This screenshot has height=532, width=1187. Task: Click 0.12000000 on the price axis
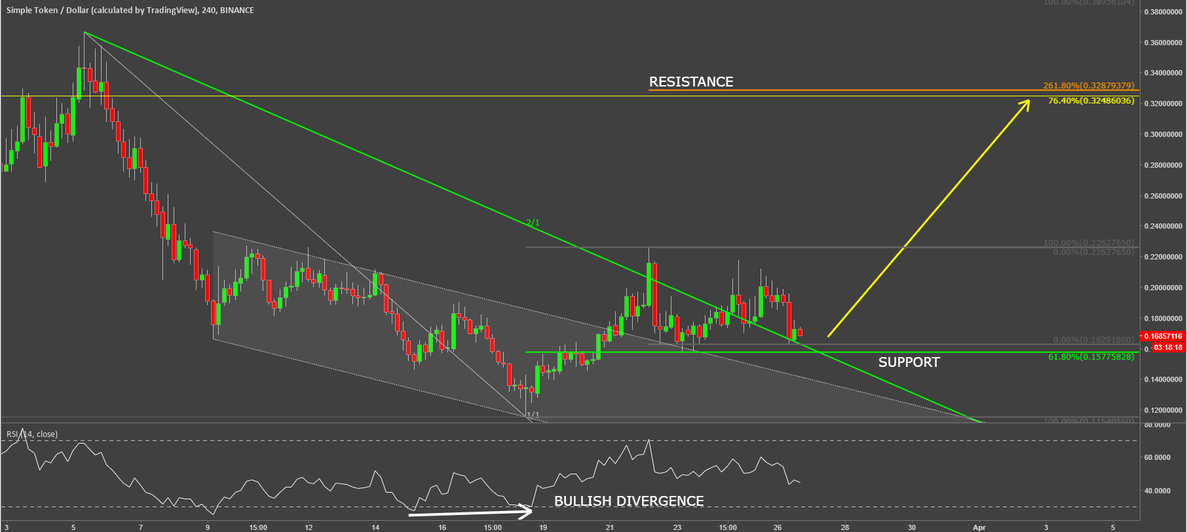coord(1163,410)
